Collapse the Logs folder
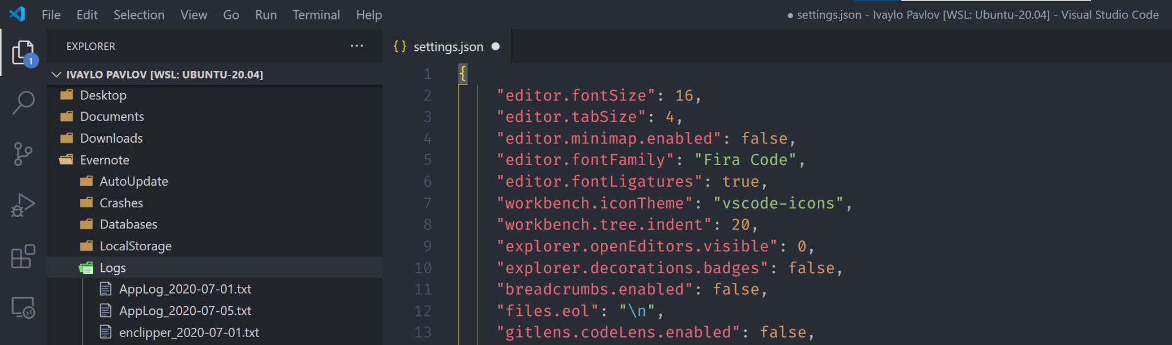The height and width of the screenshot is (345, 1172). point(215,267)
